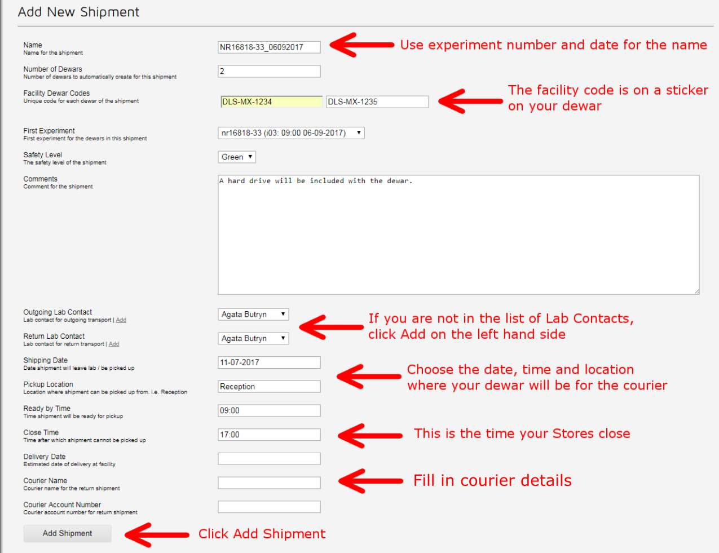Open the First Experiment dropdown

[291, 133]
